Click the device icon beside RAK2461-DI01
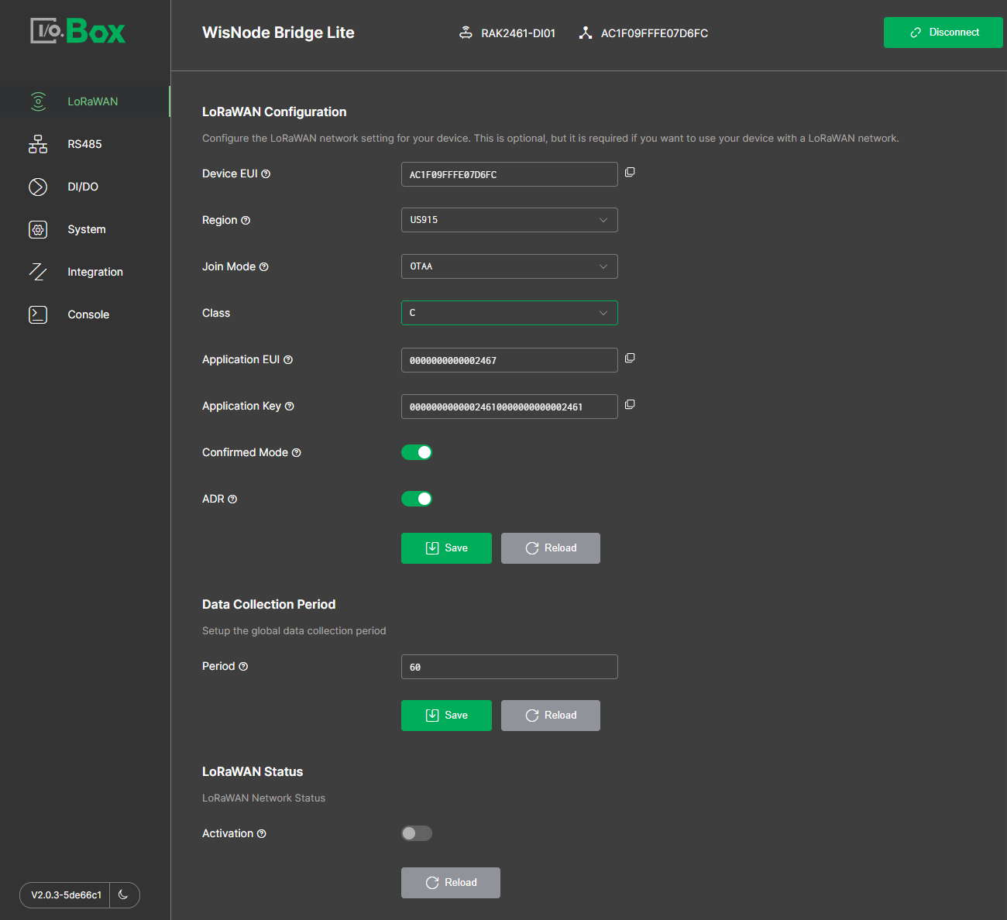Screen dimensions: 1007x920 tap(466, 33)
